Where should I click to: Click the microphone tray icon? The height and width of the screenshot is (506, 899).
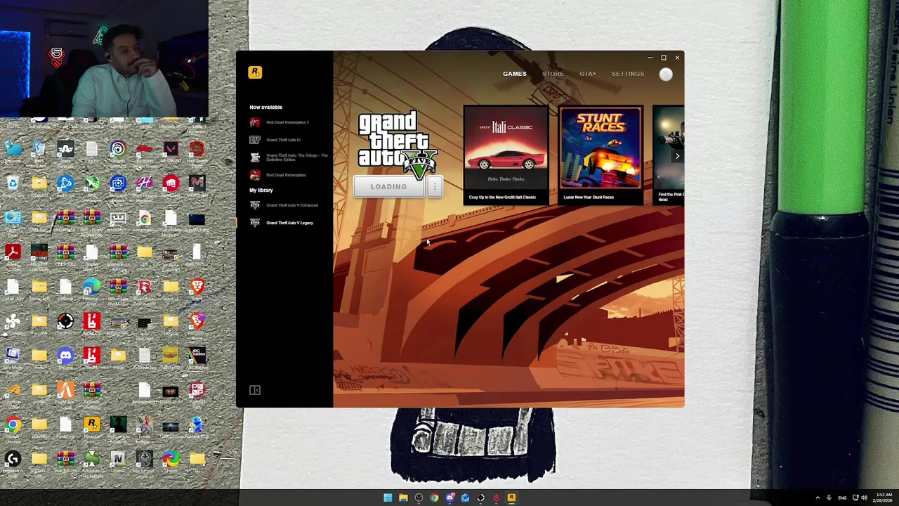coord(829,498)
